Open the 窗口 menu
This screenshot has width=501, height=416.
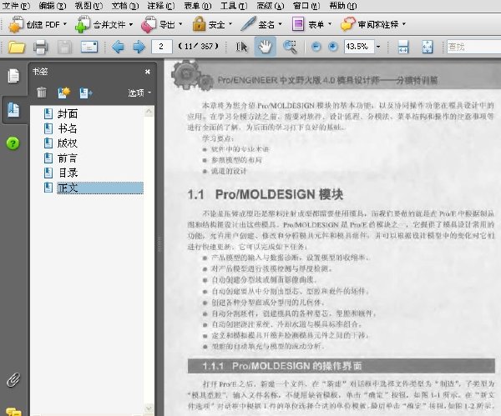tap(306, 6)
